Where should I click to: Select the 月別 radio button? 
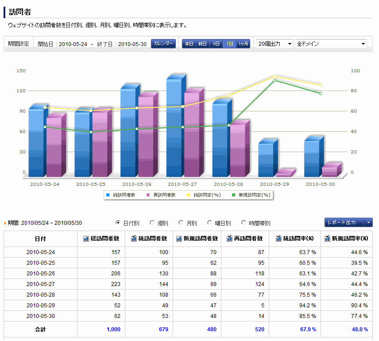(x=181, y=223)
